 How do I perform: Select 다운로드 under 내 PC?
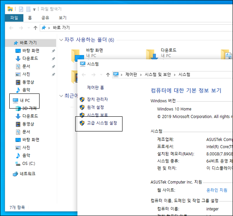27,116
